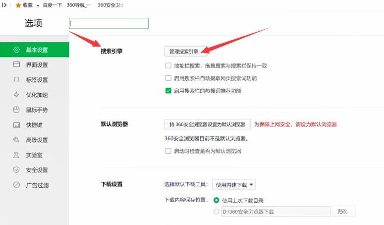
Task: Click the 选择默认下载工具 label
Action: (186, 184)
